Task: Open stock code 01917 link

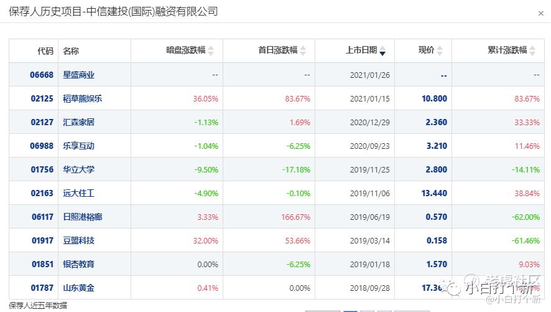Action: coord(42,240)
